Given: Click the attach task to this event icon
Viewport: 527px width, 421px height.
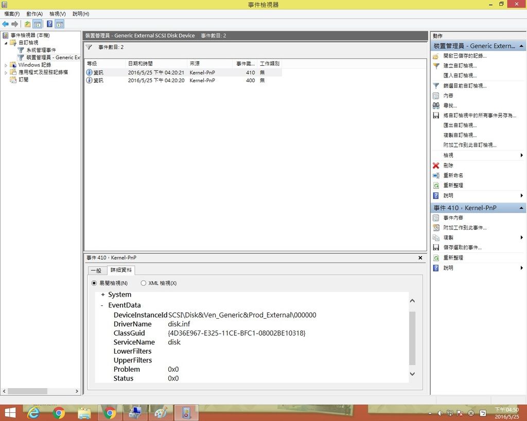Looking at the screenshot, I should click(436, 228).
